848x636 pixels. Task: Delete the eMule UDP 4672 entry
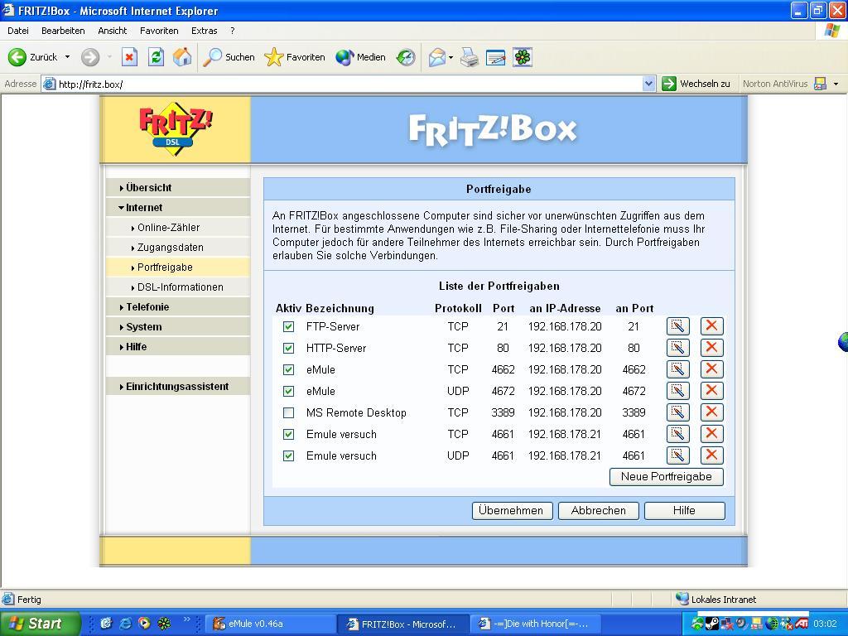click(x=711, y=391)
